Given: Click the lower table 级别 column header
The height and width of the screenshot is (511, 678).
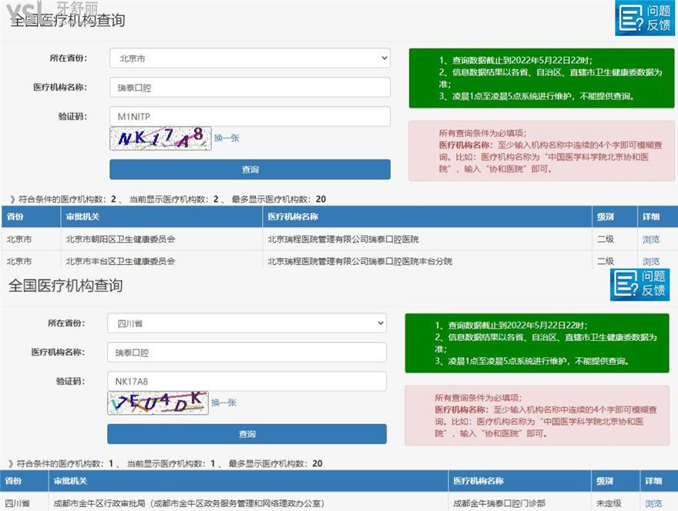Looking at the screenshot, I should [x=615, y=481].
